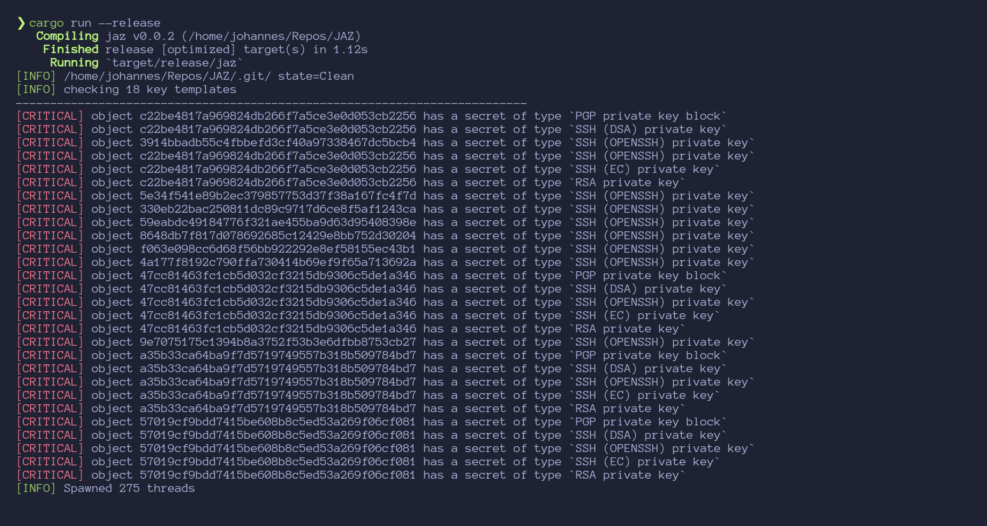Click the dashed separator line
This screenshot has height=526, width=987.
271,103
